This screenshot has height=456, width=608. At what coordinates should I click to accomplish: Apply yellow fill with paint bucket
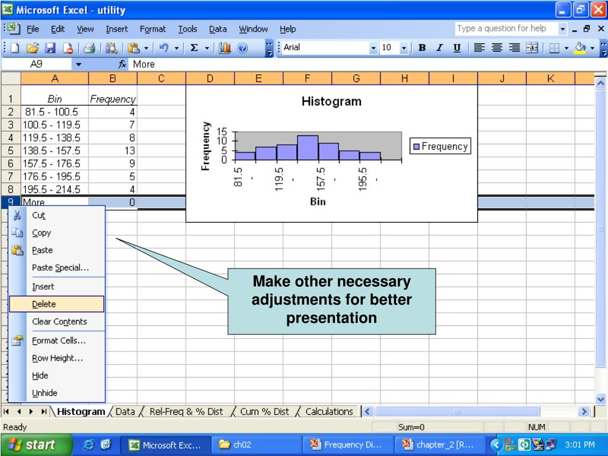click(580, 47)
